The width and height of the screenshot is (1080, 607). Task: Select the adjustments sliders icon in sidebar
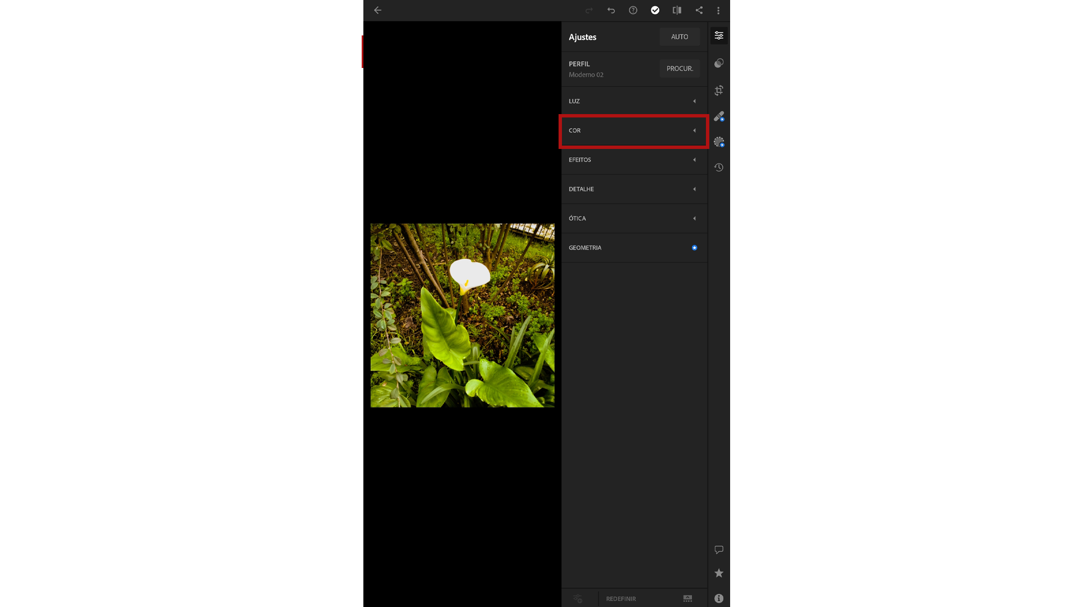pos(719,35)
